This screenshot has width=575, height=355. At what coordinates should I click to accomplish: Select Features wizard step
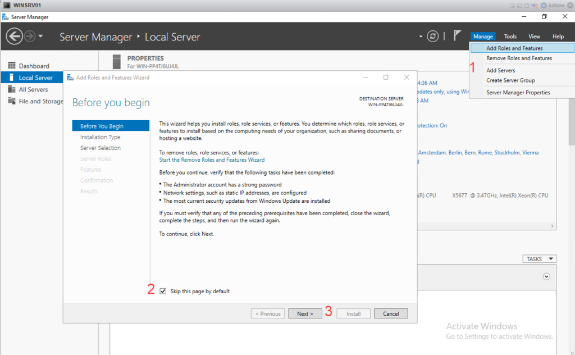click(x=90, y=170)
